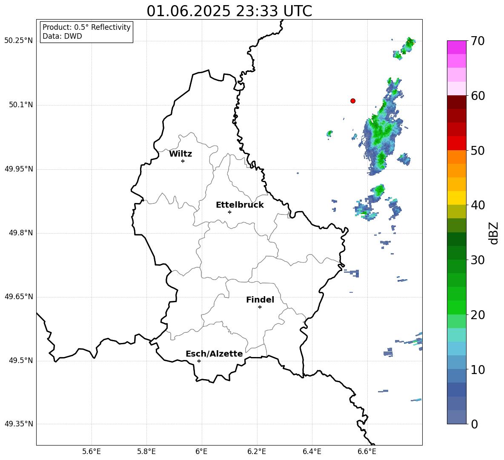504x460 pixels.
Task: Click the colorbar value 60
Action: point(478,96)
